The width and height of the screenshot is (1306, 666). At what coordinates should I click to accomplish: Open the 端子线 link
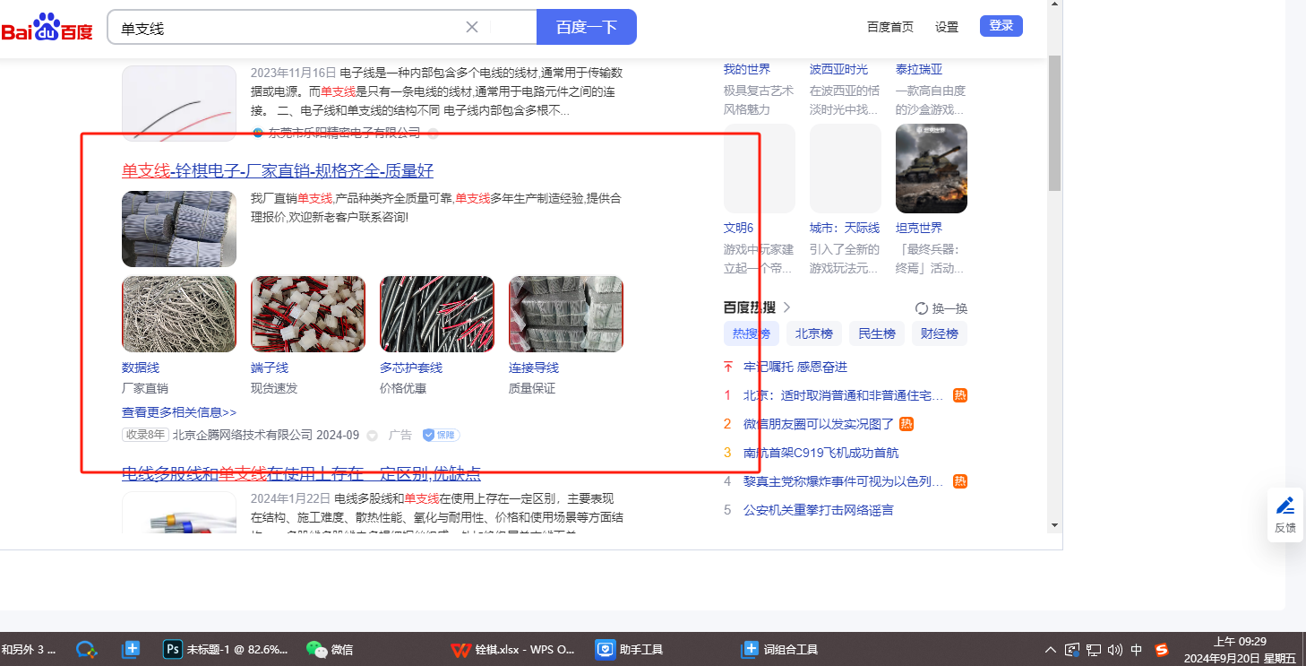(x=270, y=368)
